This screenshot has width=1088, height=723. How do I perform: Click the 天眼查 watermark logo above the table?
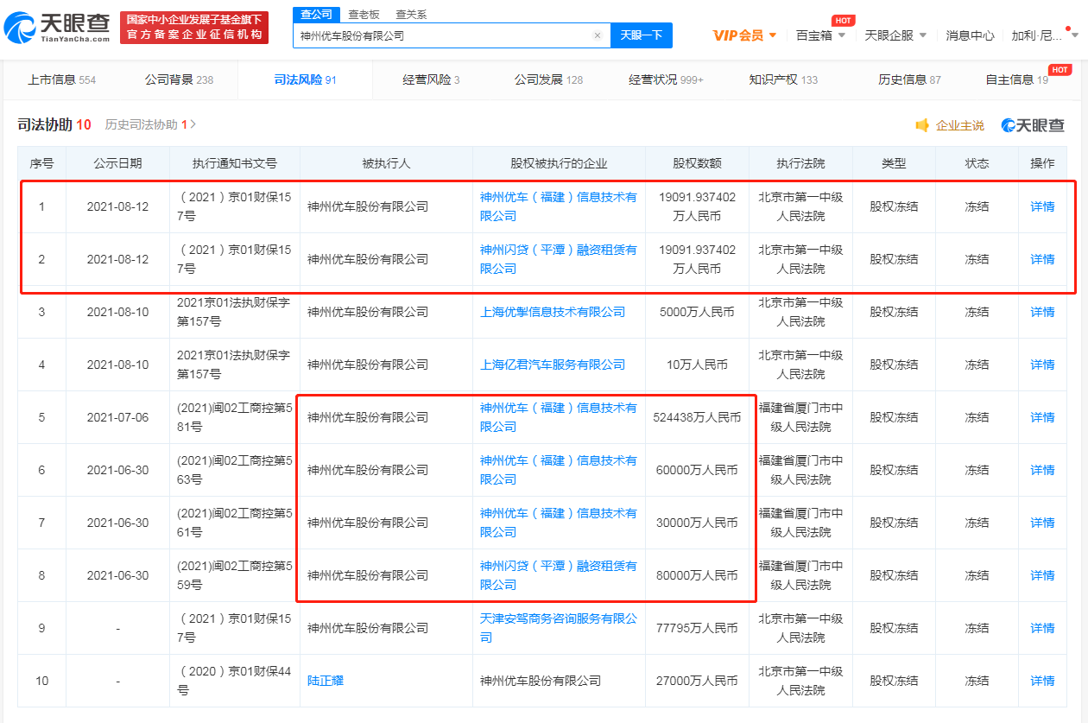1033,126
